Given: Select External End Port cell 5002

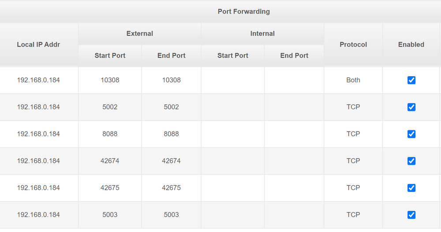Looking at the screenshot, I should tap(171, 107).
